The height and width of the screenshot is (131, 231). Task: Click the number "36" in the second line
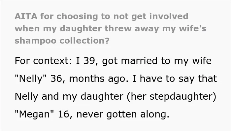pos(56,79)
